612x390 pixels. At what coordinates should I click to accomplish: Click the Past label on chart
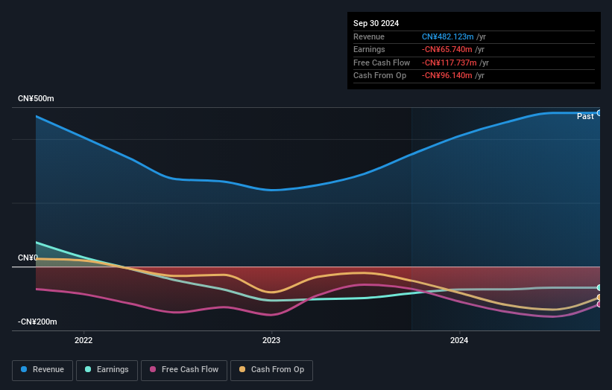point(585,117)
